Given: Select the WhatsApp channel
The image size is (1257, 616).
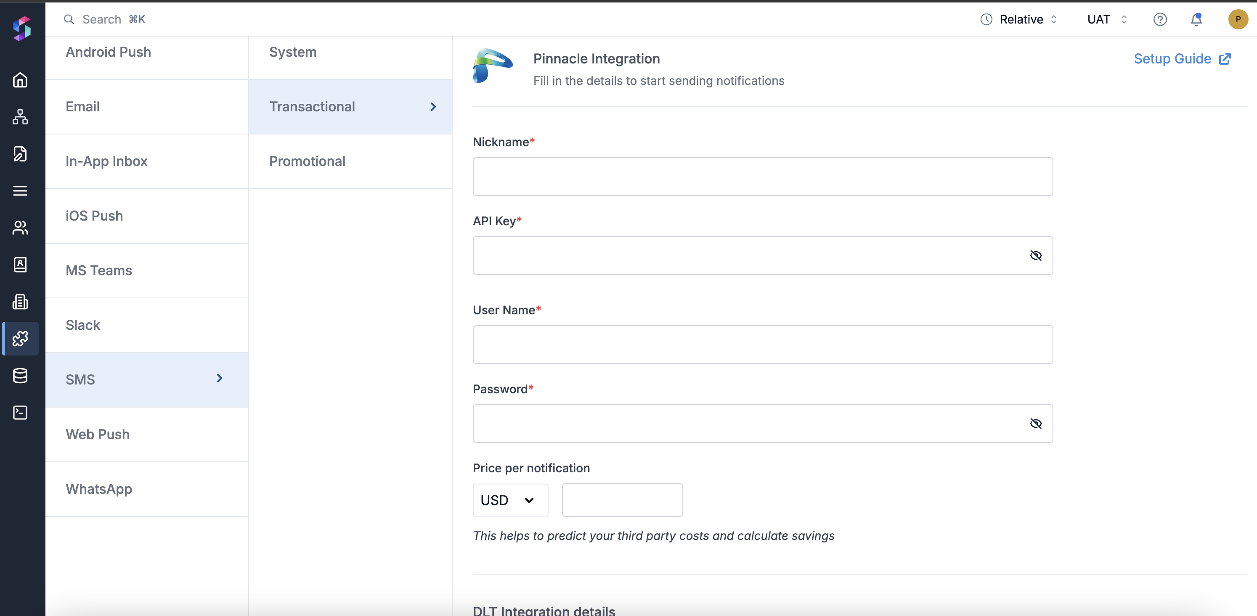Looking at the screenshot, I should pos(147,489).
